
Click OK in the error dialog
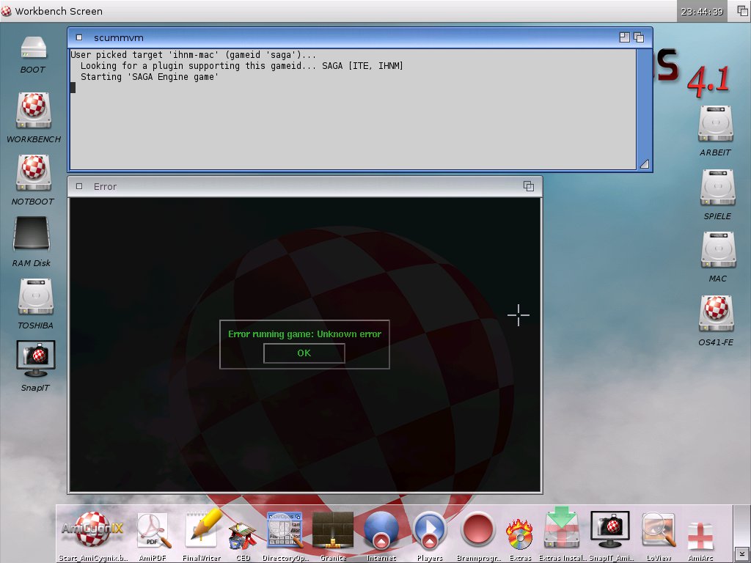304,353
